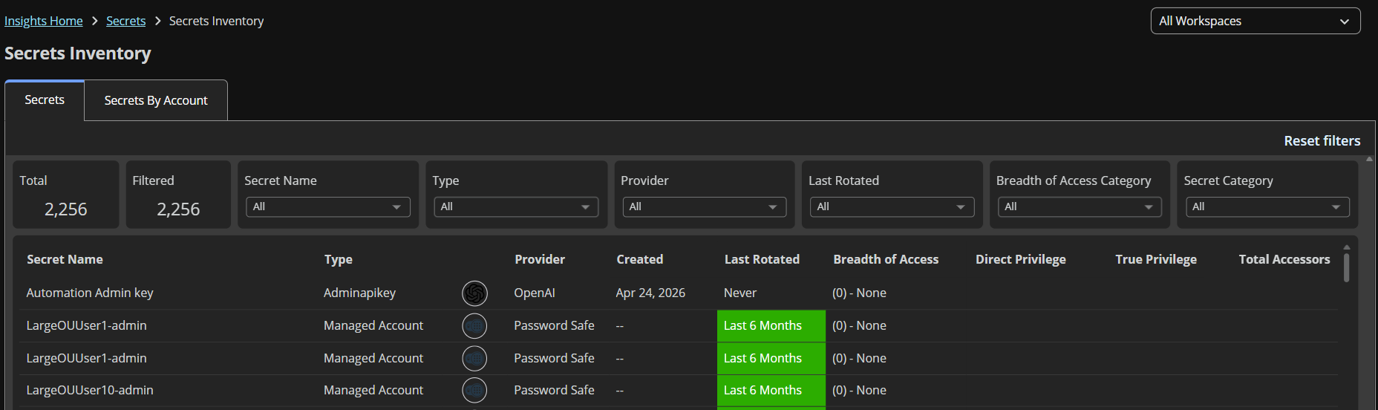This screenshot has height=410, width=1378.
Task: Expand the Provider filter dropdown
Action: (705, 207)
